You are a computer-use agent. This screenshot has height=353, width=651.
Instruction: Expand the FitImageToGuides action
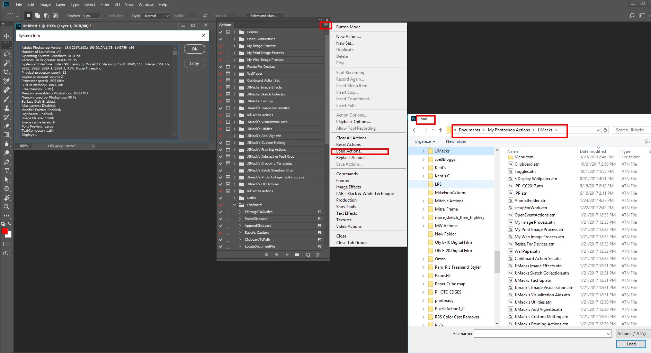tap(240, 212)
